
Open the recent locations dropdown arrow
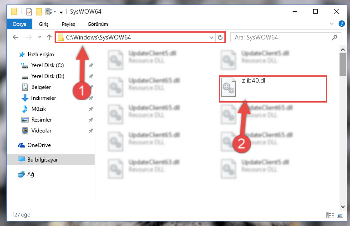point(40,37)
